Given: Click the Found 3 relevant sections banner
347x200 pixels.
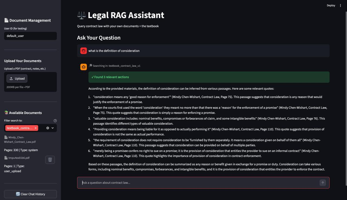Looking at the screenshot, I should [x=209, y=77].
